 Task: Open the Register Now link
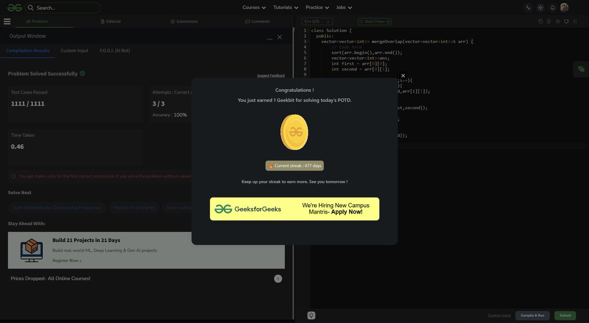pyautogui.click(x=67, y=261)
